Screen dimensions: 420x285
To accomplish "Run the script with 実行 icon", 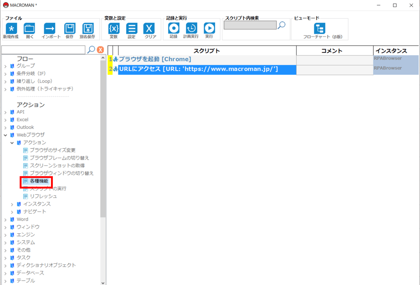I will (x=209, y=28).
